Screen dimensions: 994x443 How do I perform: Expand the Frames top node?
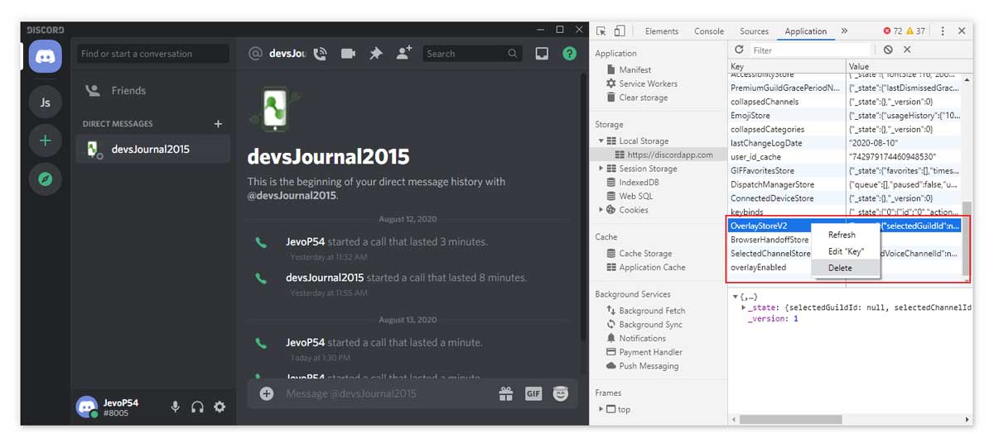601,409
